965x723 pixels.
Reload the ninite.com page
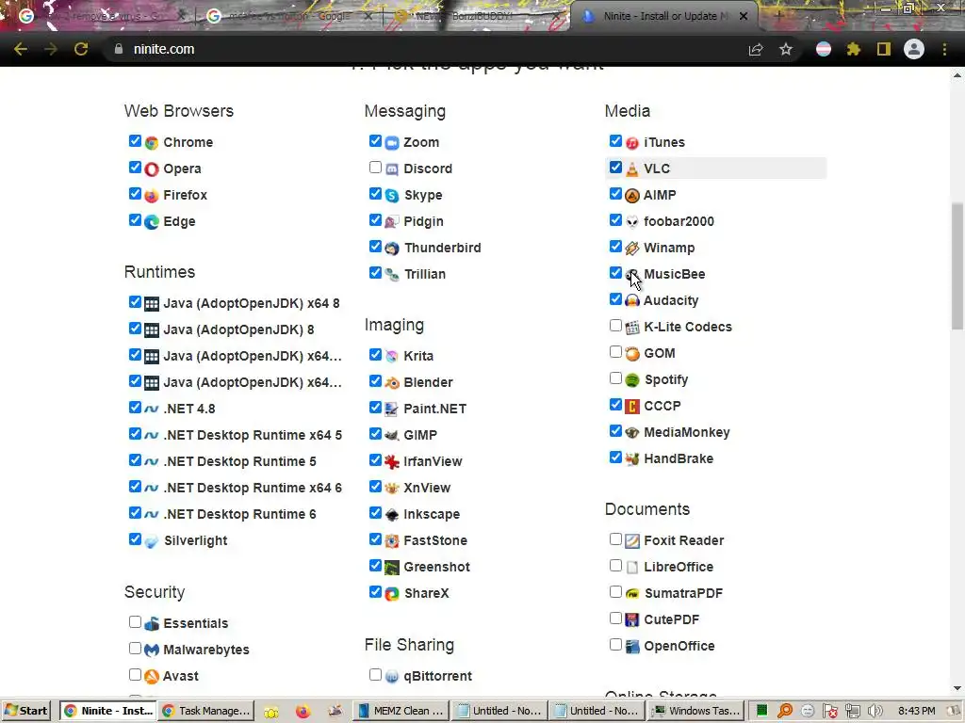pyautogui.click(x=81, y=49)
